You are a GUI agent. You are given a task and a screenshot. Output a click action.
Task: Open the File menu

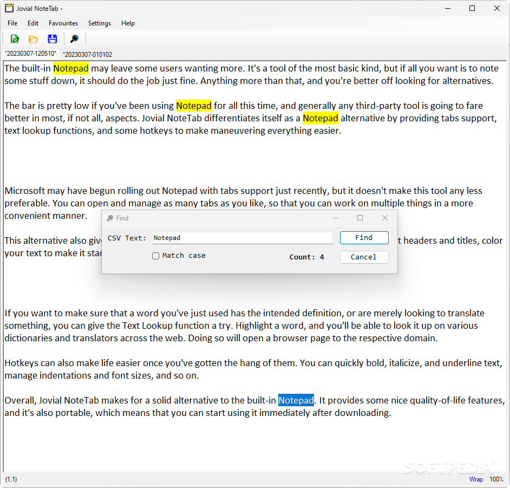tap(12, 23)
